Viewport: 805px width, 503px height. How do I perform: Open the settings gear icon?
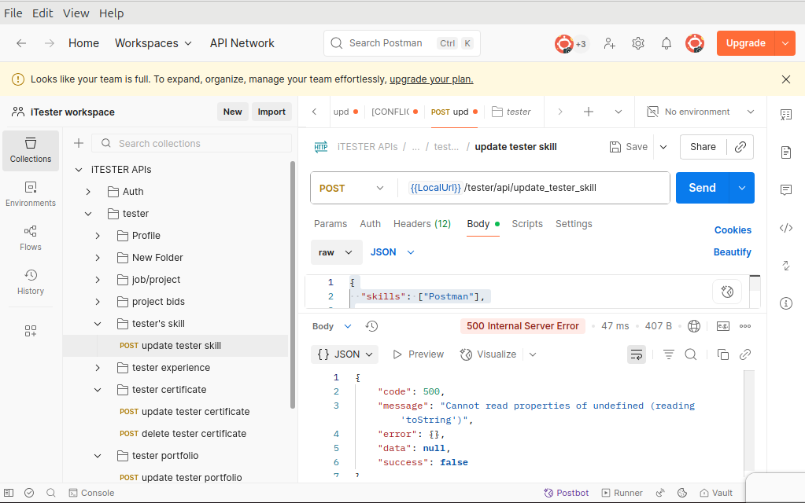click(x=638, y=43)
